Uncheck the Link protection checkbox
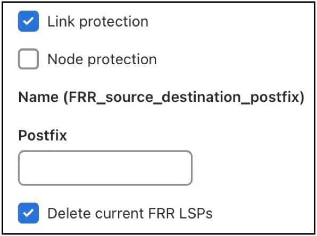 tap(28, 21)
